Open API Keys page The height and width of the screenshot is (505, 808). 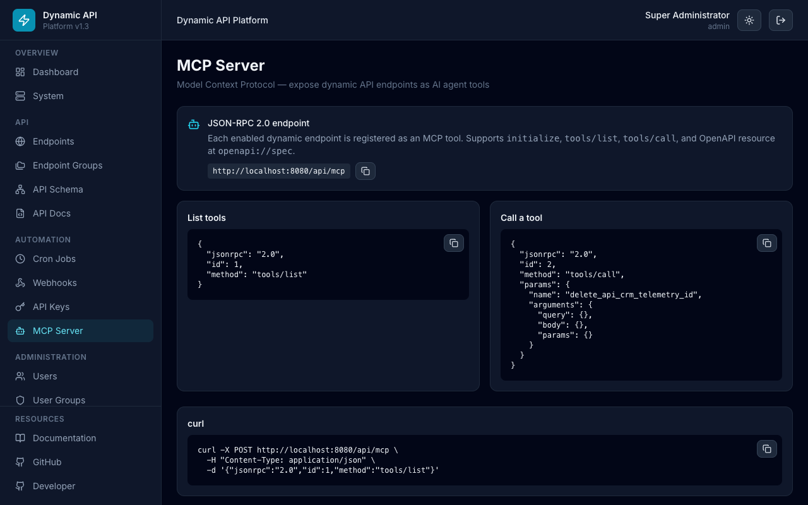click(80, 307)
